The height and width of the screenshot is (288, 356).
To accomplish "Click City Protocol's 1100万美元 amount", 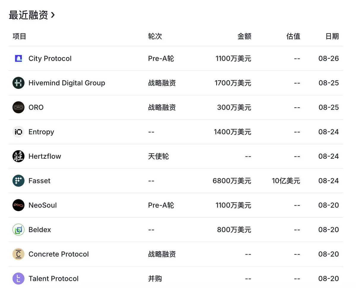I will [233, 58].
